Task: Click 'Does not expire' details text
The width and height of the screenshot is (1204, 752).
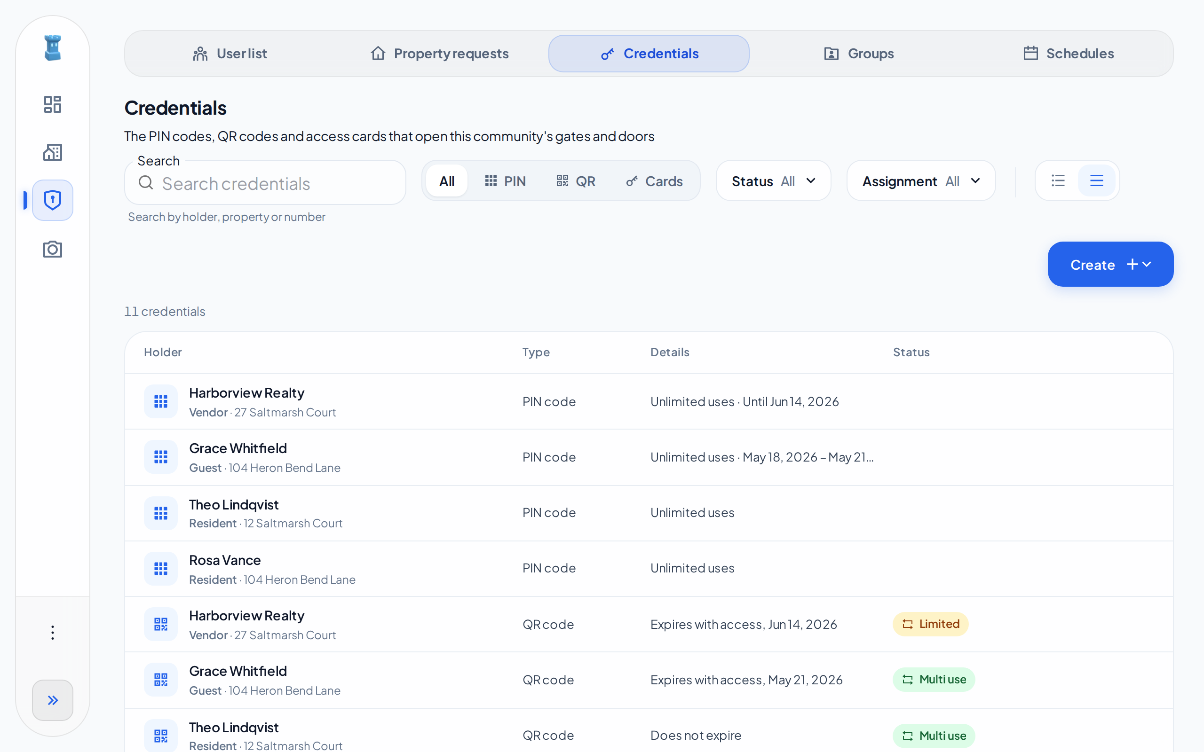Action: point(696,735)
